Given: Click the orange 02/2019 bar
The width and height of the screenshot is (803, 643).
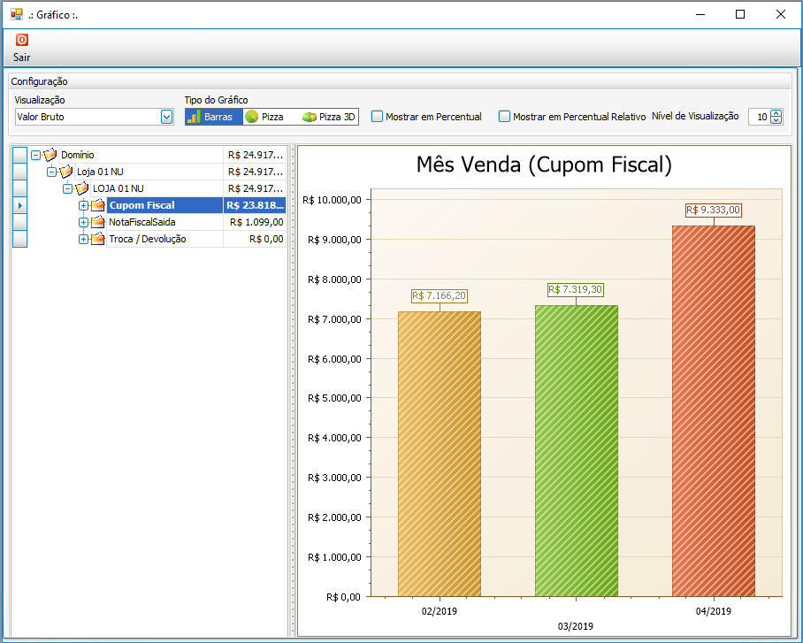Looking at the screenshot, I should tap(440, 454).
